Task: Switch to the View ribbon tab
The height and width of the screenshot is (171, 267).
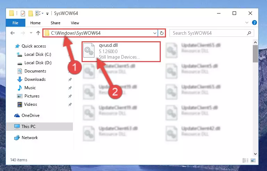Action: click(75, 23)
